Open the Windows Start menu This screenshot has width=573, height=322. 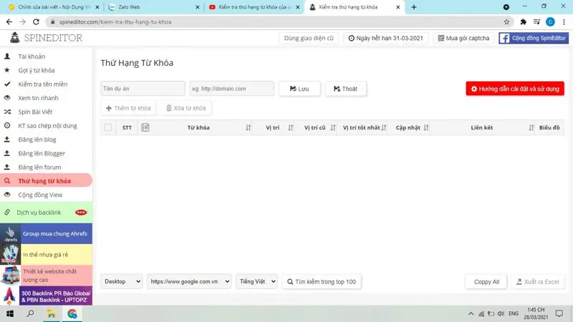click(10, 313)
